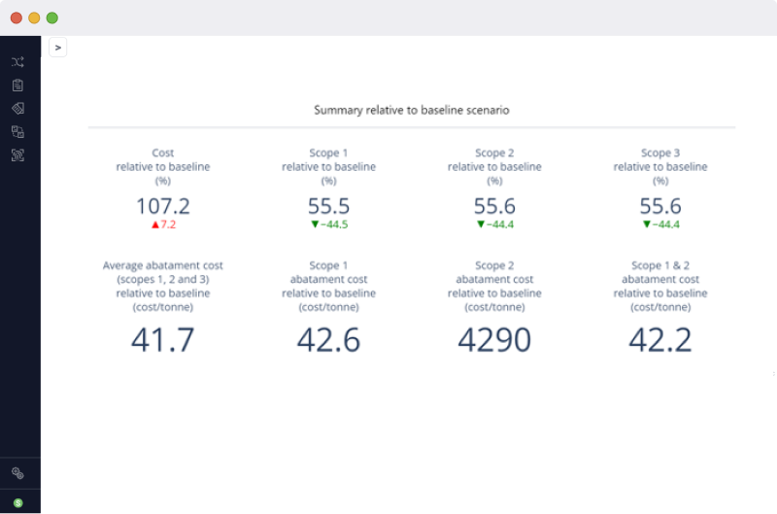
Task: Maximize the window using the green button
Action: click(51, 17)
